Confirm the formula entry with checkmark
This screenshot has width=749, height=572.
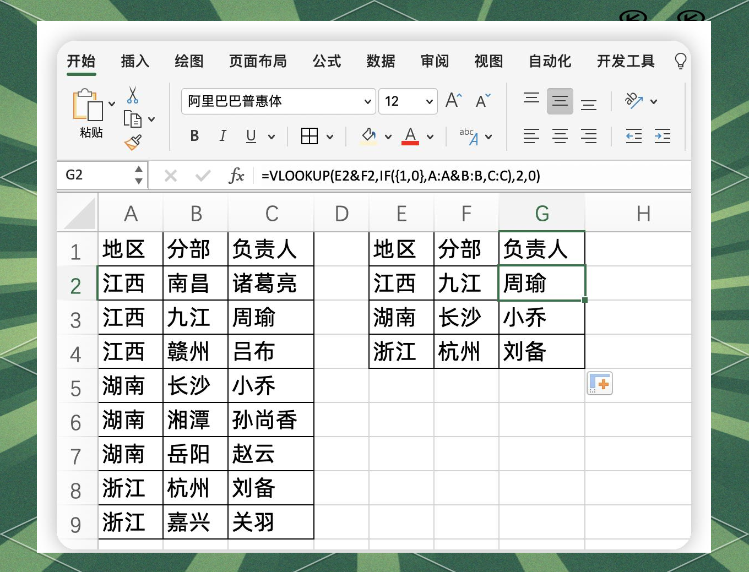point(203,176)
